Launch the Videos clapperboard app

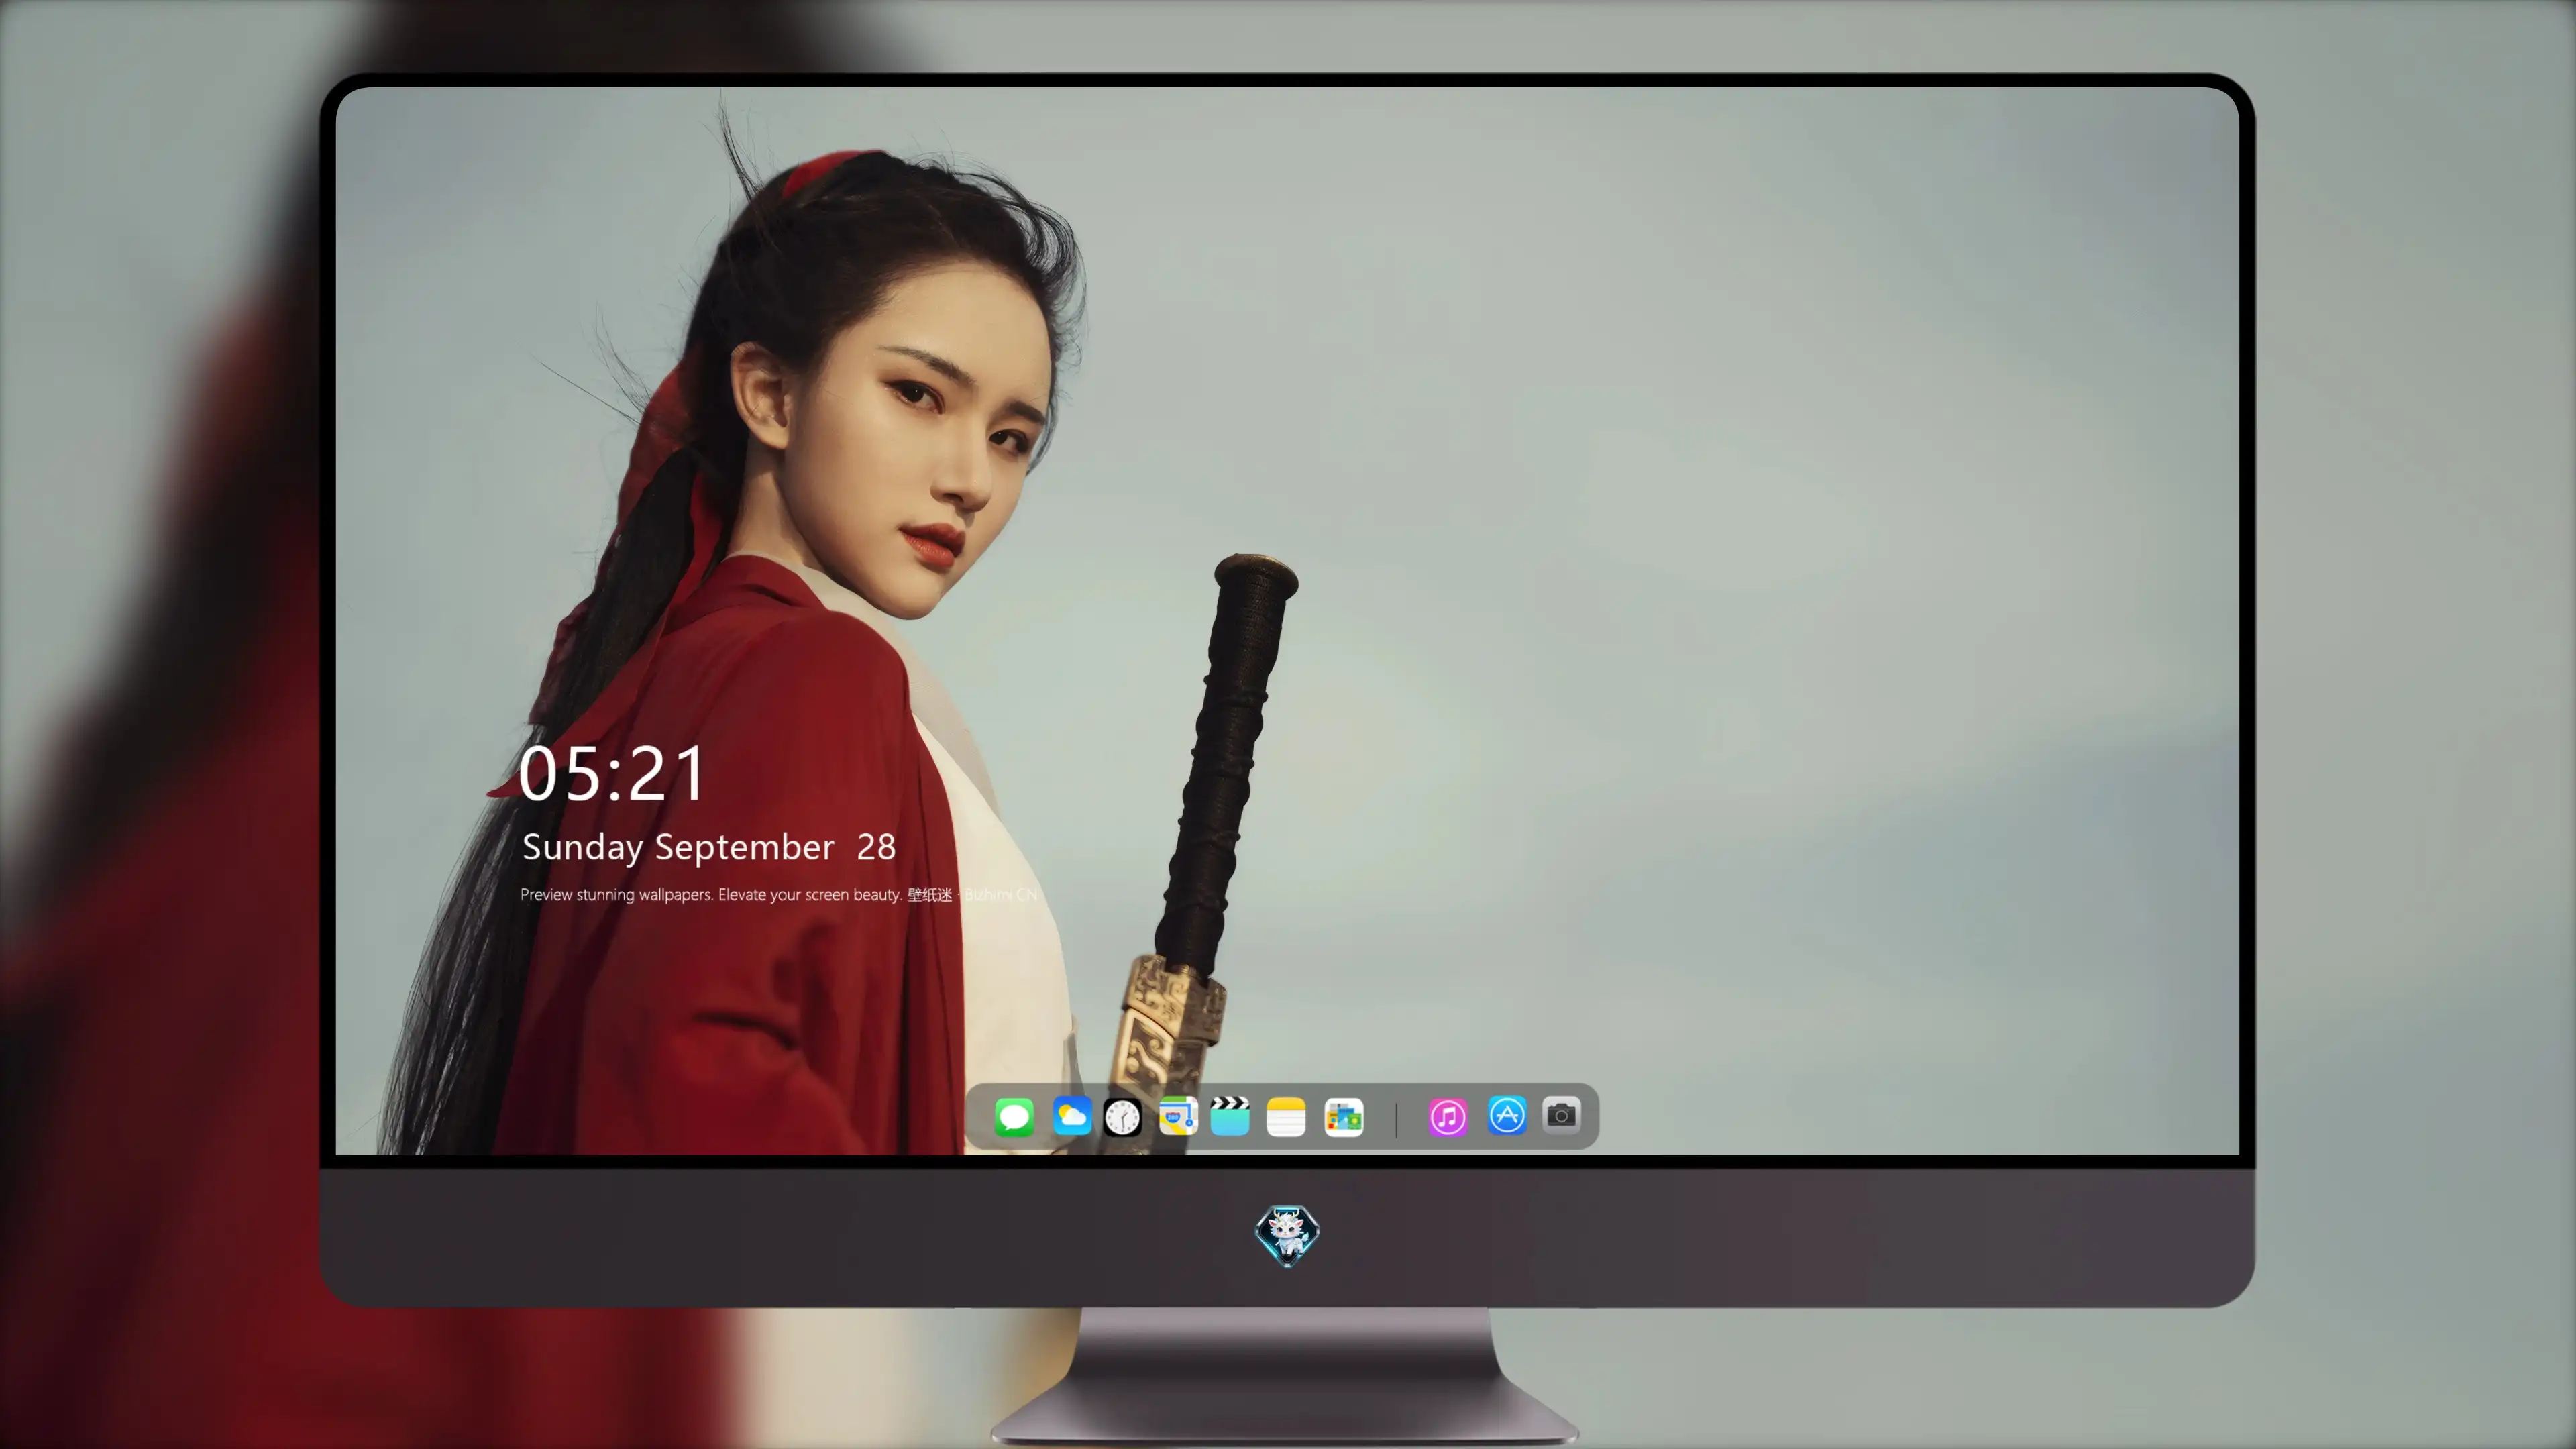(x=1230, y=1116)
